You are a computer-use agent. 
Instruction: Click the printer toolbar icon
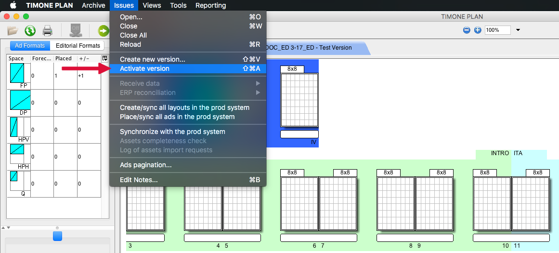click(x=47, y=31)
